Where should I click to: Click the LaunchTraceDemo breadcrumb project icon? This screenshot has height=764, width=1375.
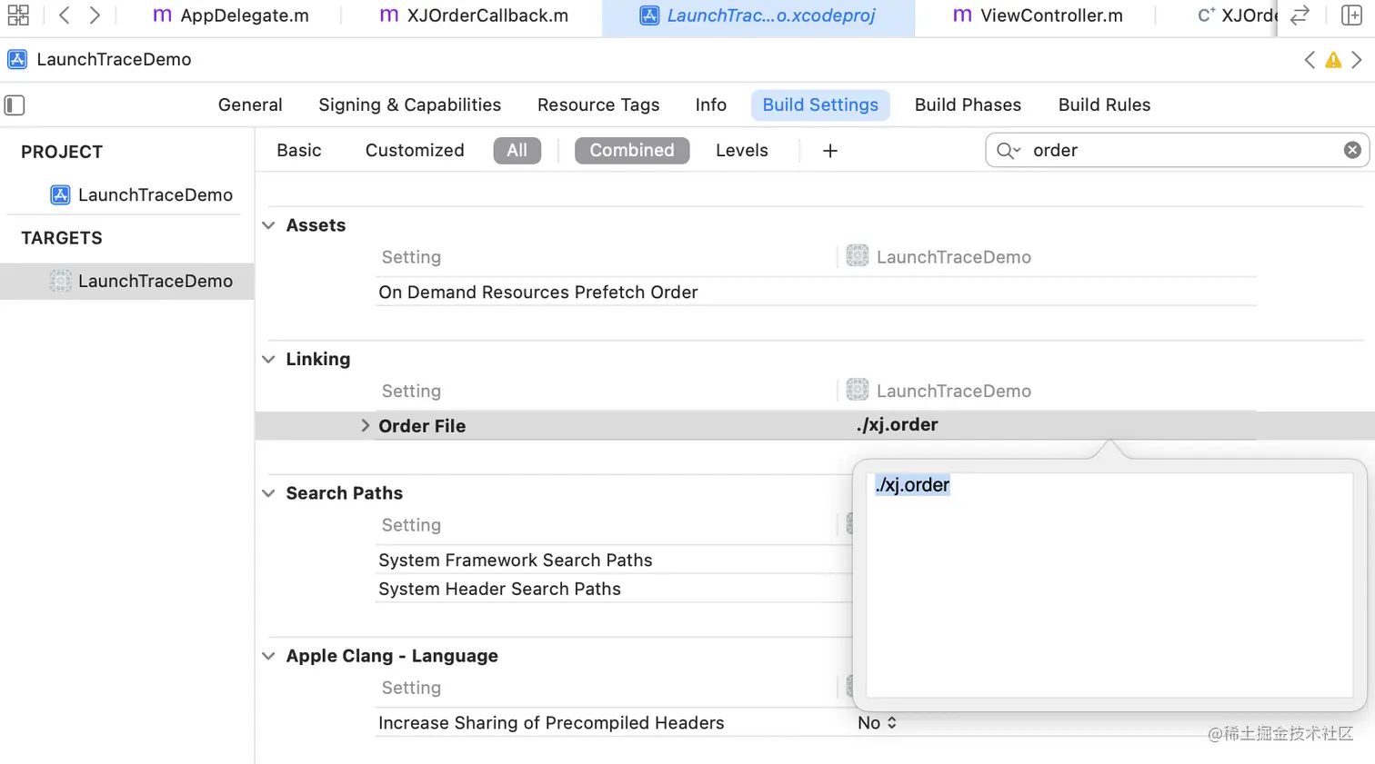17,60
